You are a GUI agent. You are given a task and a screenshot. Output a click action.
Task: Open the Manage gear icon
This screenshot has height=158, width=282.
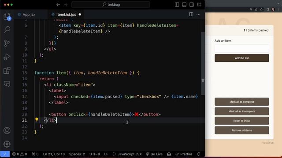[x=7, y=144]
